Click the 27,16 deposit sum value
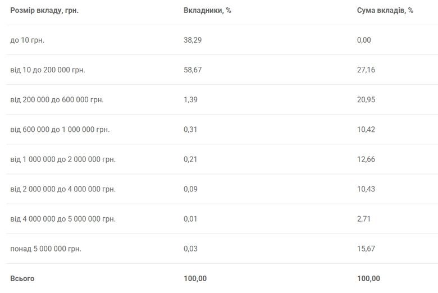Screen dimensions: 438x293 (x=366, y=70)
